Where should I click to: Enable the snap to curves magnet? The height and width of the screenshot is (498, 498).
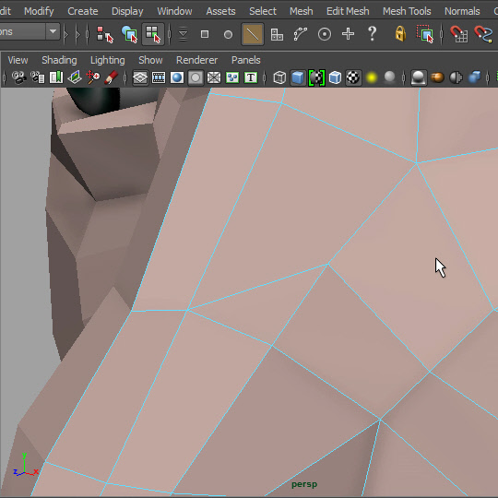tap(483, 34)
